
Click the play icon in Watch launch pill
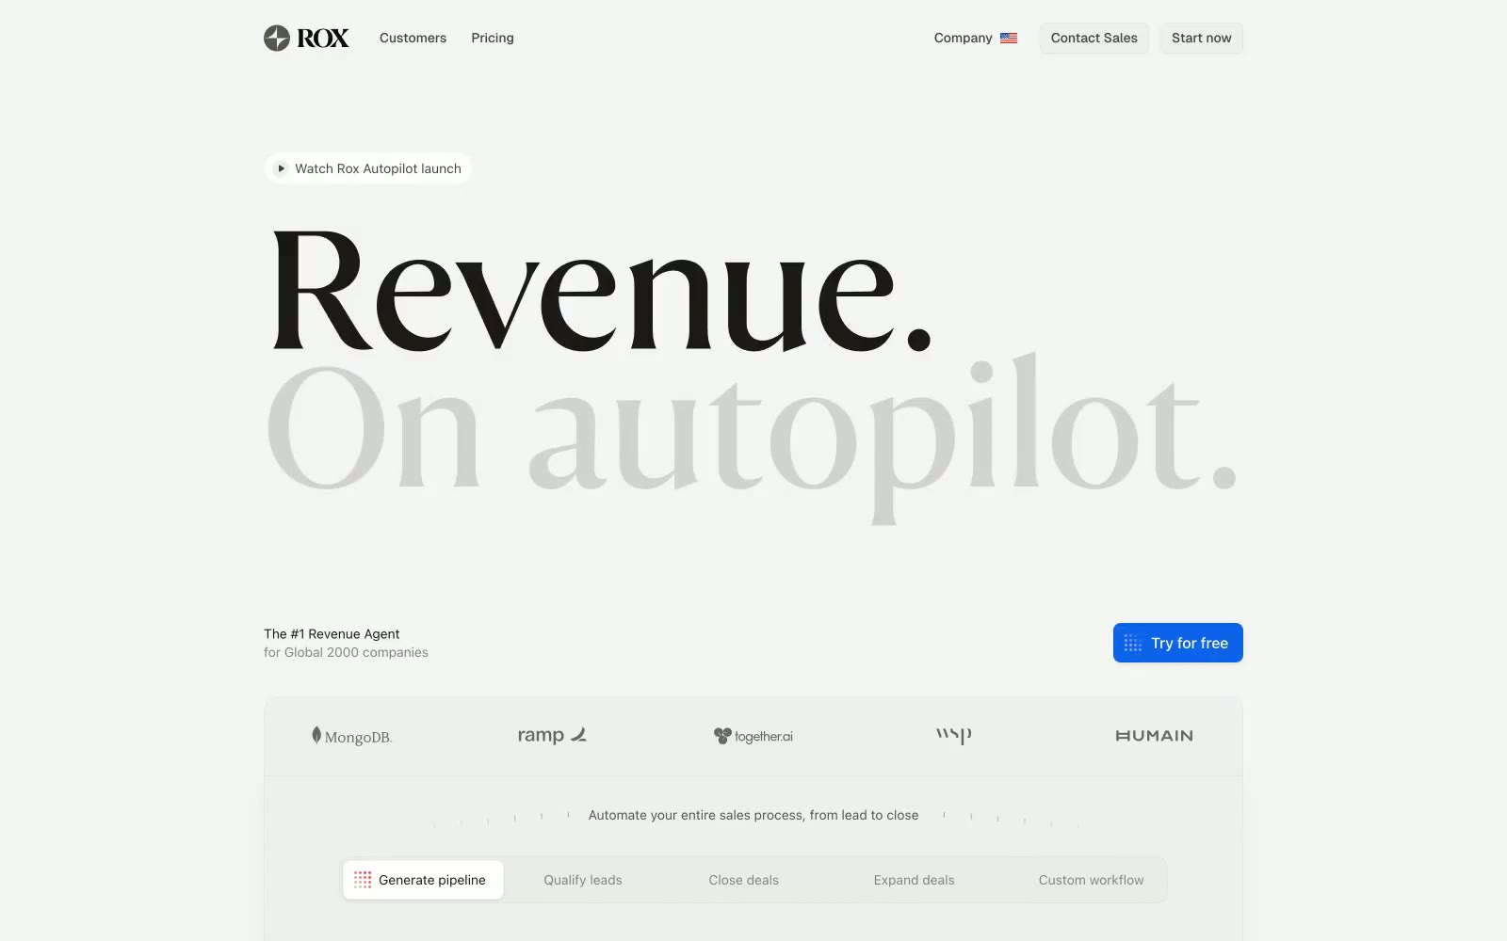pyautogui.click(x=281, y=168)
